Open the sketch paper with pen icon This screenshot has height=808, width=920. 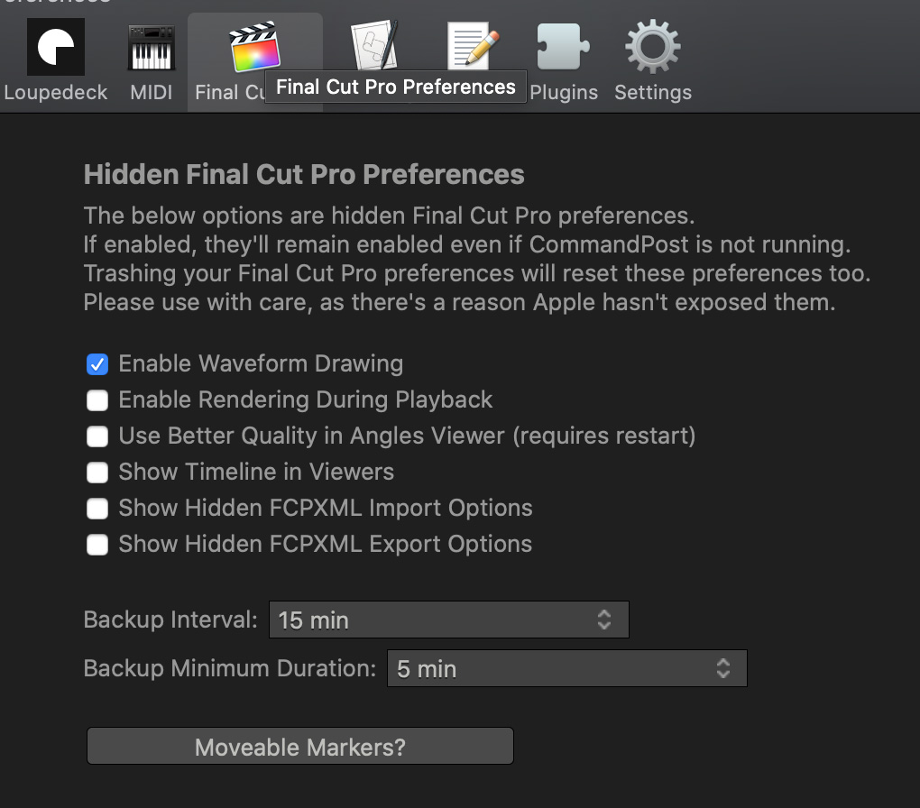click(374, 46)
